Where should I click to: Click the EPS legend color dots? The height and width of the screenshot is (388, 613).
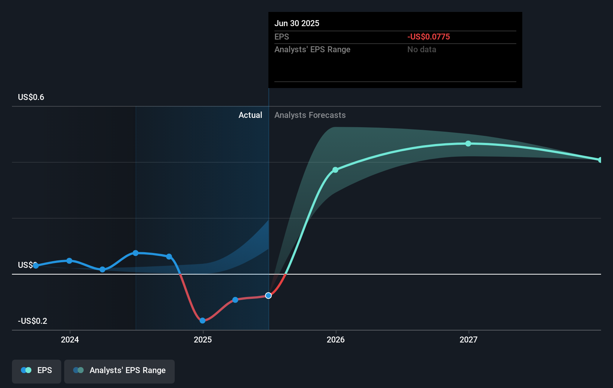coord(26,370)
